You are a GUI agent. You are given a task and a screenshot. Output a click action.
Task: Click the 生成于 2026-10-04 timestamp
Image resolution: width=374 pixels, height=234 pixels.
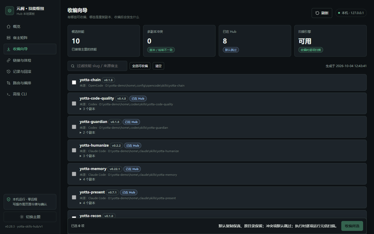[346, 66]
